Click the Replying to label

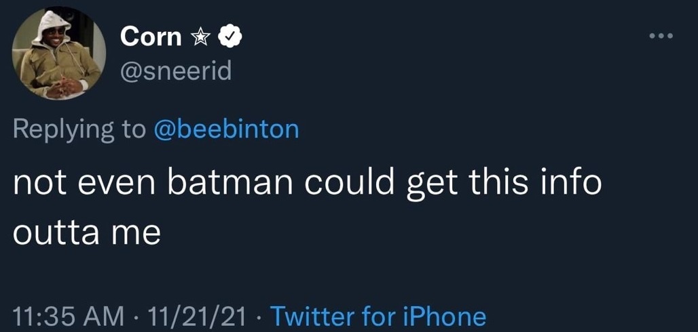coord(79,129)
